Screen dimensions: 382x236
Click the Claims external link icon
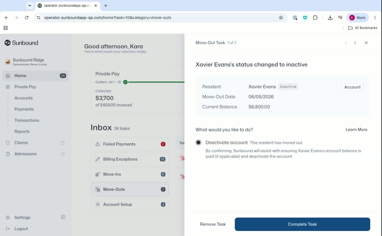[63, 143]
